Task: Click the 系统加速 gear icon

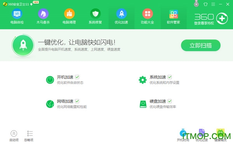Action: point(143,80)
